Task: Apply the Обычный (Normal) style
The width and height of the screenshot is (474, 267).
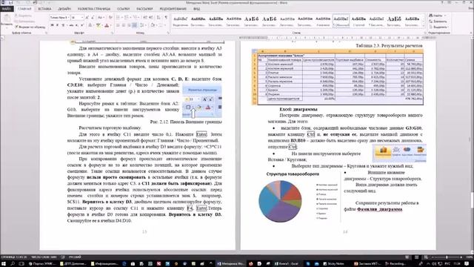Action: [341, 21]
